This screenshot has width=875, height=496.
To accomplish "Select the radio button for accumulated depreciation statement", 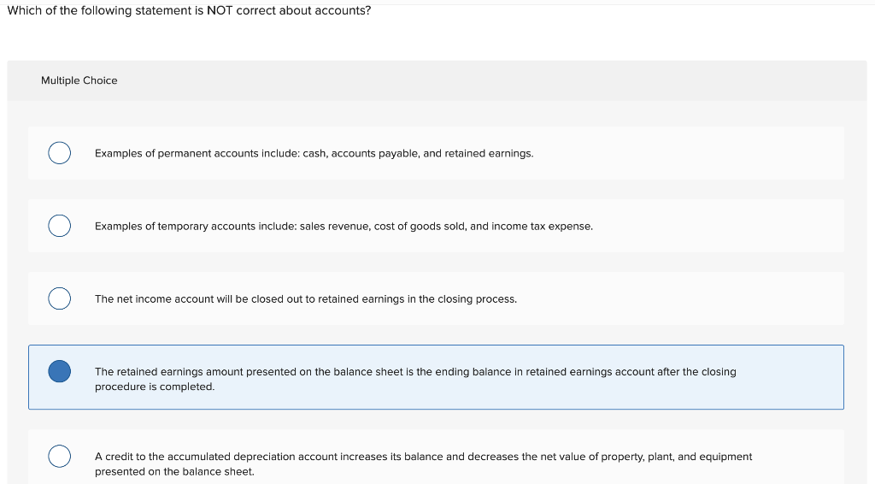I will (59, 456).
